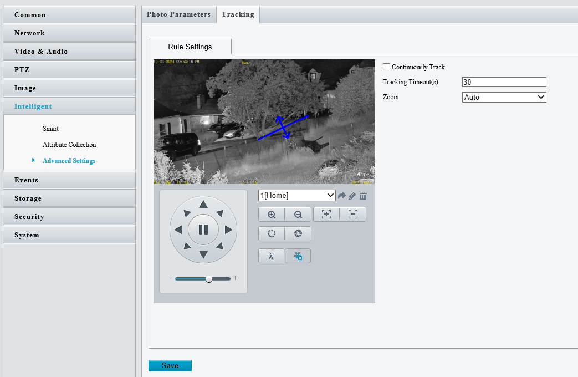
Task: Enable Continuously Track checkbox
Action: (x=386, y=67)
